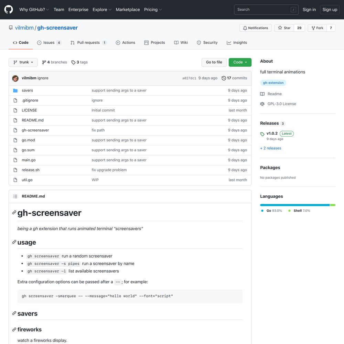Image resolution: width=344 pixels, height=344 pixels.
Task: Click the Shell segment of languages bar
Action: pyautogui.click(x=333, y=205)
